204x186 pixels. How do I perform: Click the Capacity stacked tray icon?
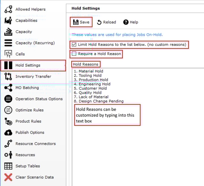[8, 32]
